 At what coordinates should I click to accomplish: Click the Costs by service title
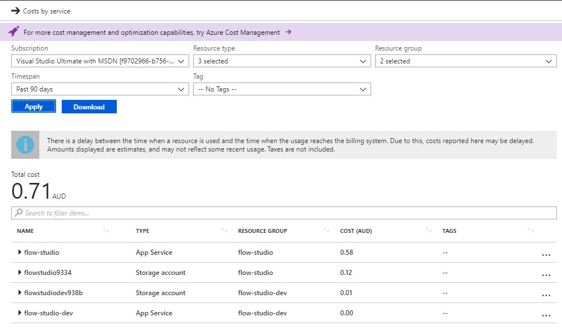click(47, 11)
